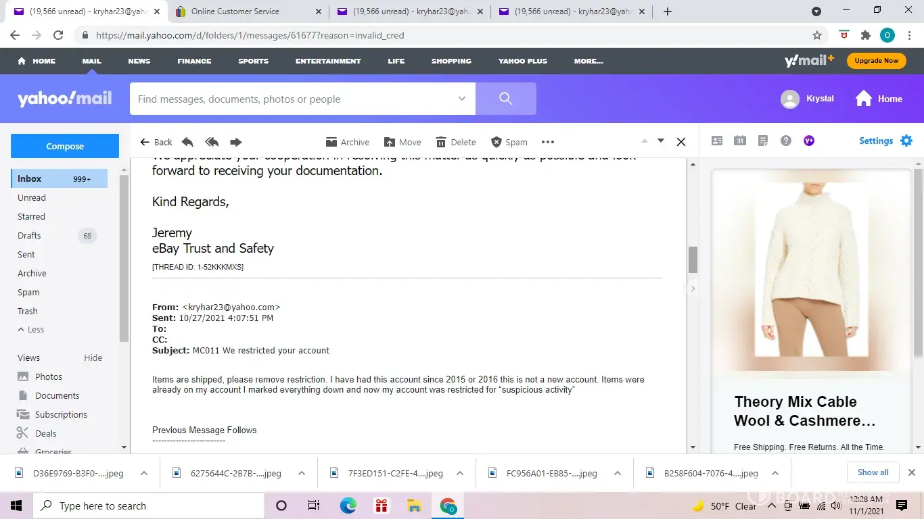Click the Compose button
The height and width of the screenshot is (519, 924).
(65, 146)
